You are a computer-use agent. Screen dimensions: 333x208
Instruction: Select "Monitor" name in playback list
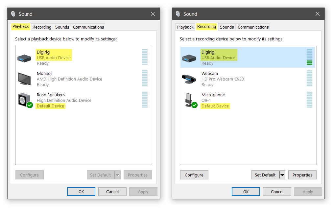click(44, 73)
